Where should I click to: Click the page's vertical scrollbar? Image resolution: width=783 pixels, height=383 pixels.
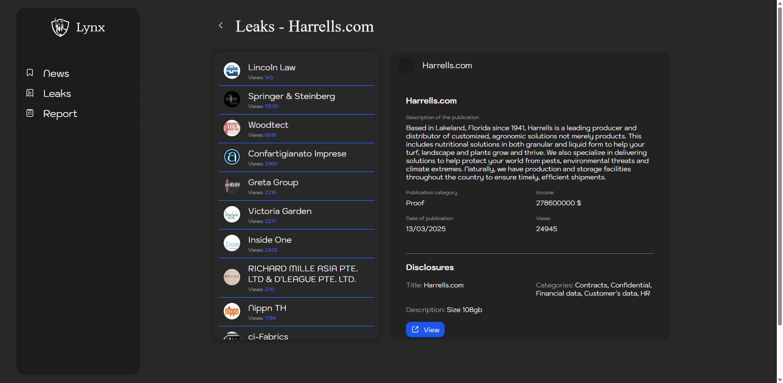click(779, 164)
